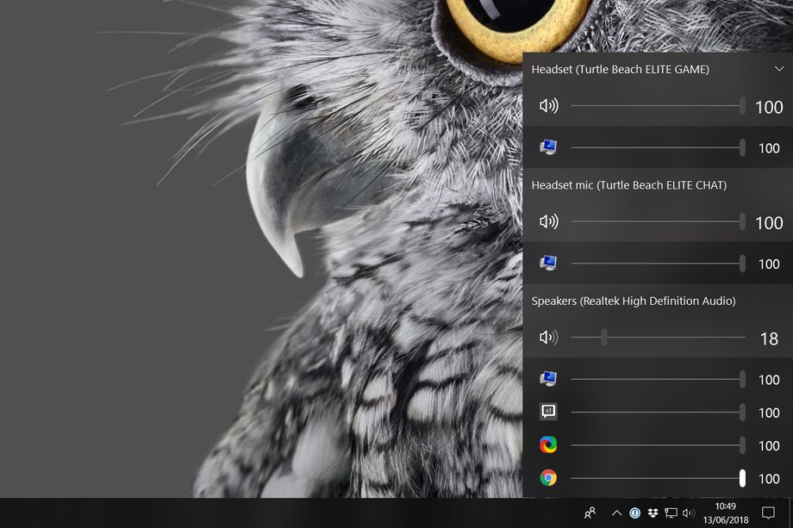
Task: Mute the Realtek Speakers device
Action: [x=548, y=338]
